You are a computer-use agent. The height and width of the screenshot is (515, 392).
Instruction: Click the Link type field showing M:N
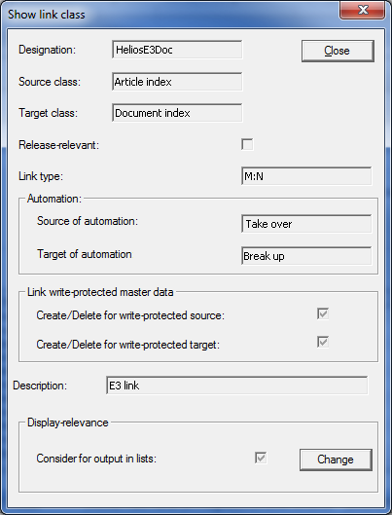tap(306, 176)
